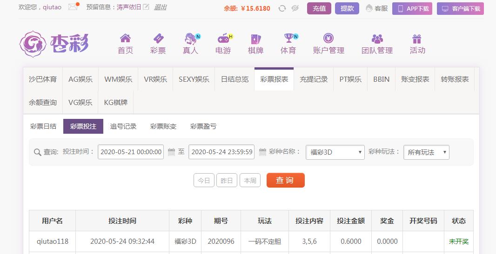Go to 首页 home

pos(125,44)
